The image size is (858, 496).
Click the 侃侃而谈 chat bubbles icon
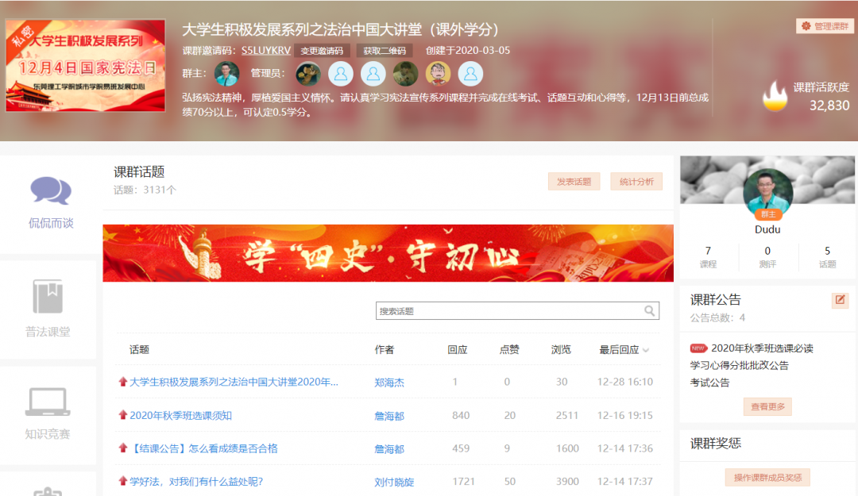pos(51,190)
